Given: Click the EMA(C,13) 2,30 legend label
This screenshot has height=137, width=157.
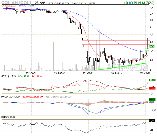Looking at the screenshot, I should point(9,6).
